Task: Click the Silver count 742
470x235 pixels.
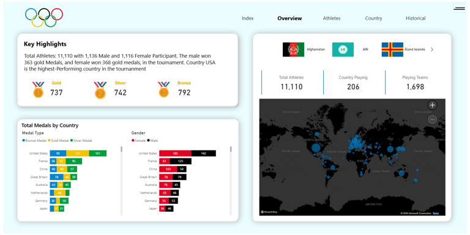Action: point(120,92)
